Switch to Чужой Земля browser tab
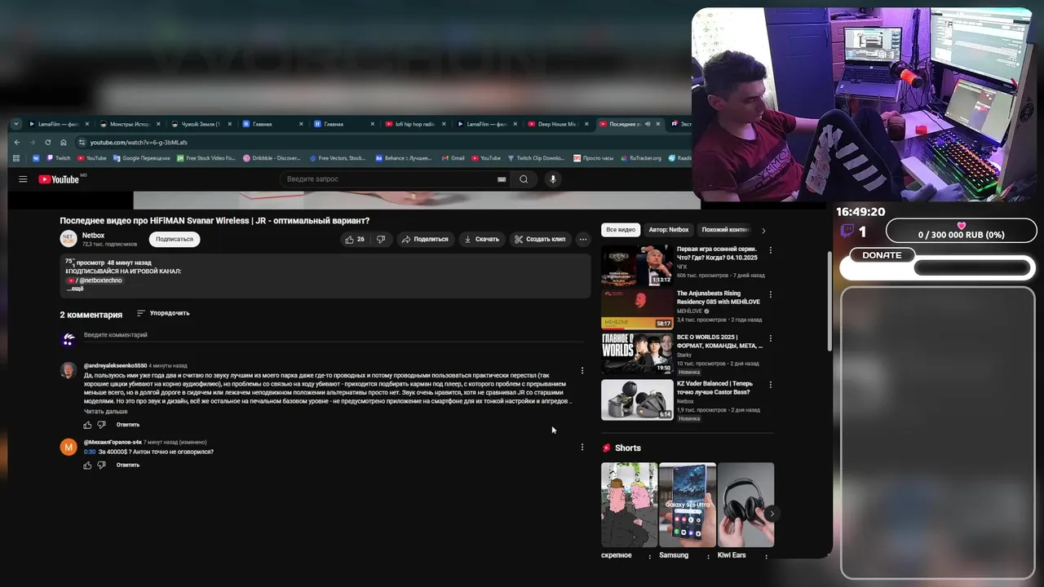 199,124
